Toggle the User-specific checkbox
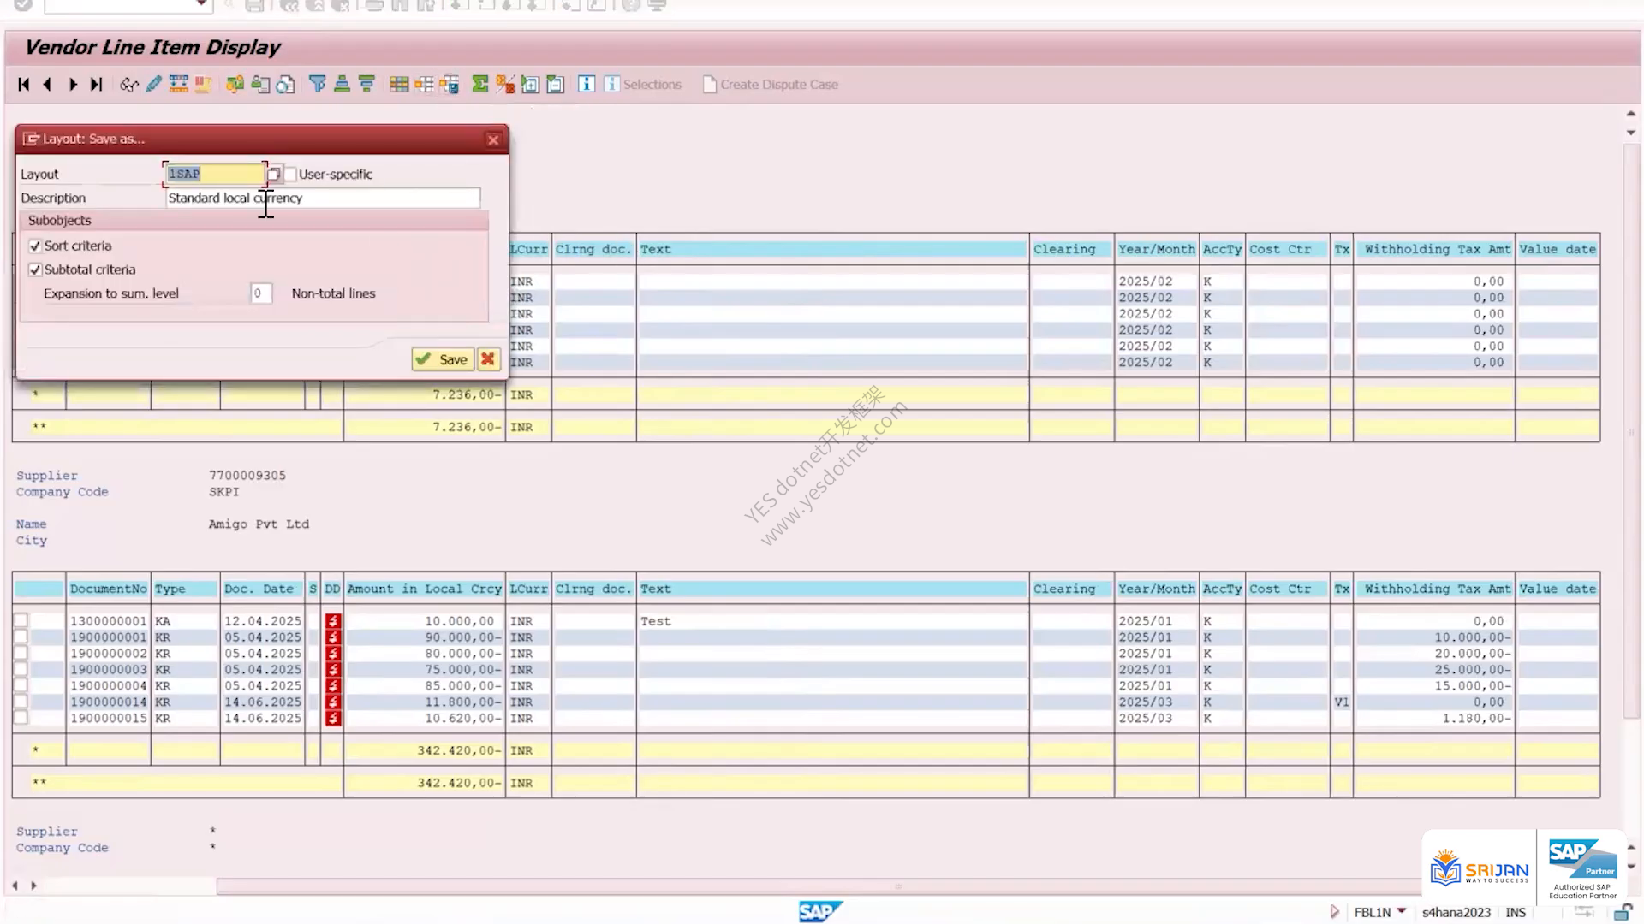This screenshot has height=924, width=1644. coord(291,174)
